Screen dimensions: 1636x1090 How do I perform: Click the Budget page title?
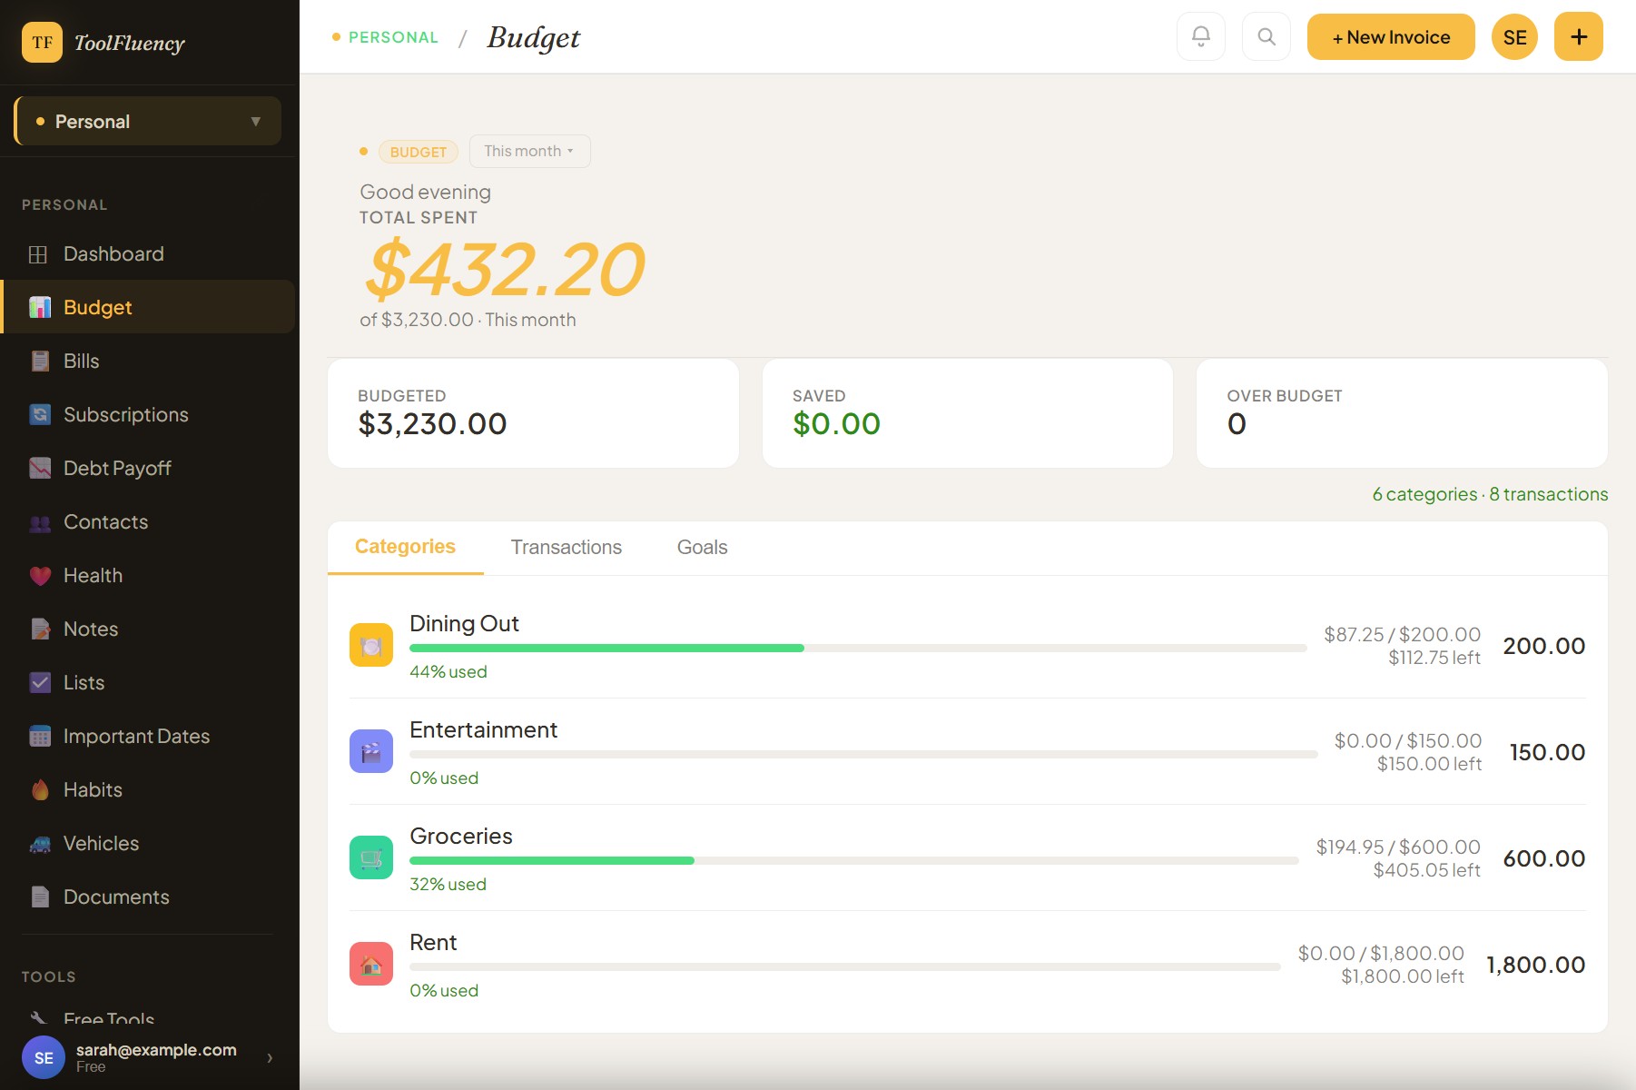[533, 37]
